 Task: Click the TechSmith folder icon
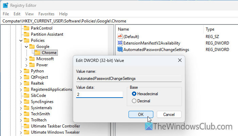27,114
